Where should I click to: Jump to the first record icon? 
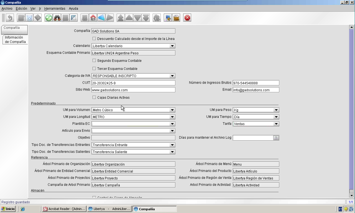point(121,18)
